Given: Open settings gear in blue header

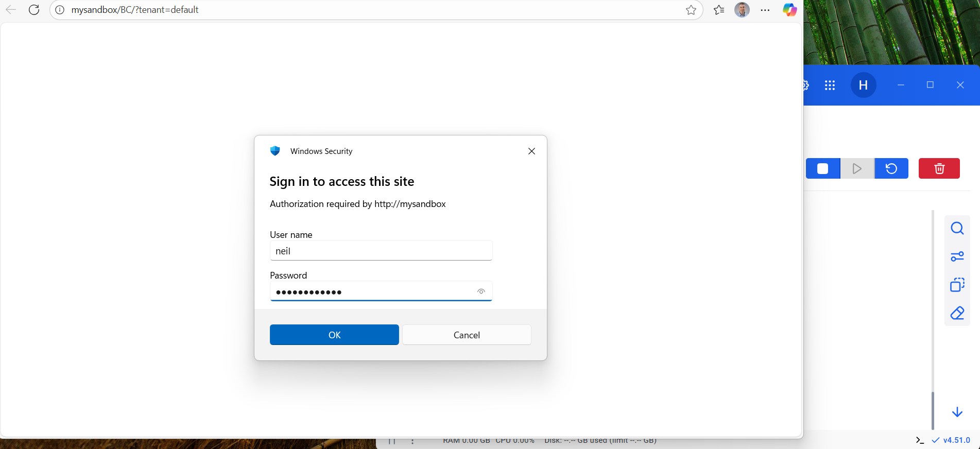Looking at the screenshot, I should [806, 85].
